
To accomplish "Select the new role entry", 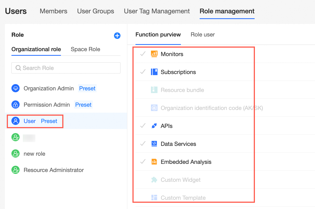I will pyautogui.click(x=34, y=153).
